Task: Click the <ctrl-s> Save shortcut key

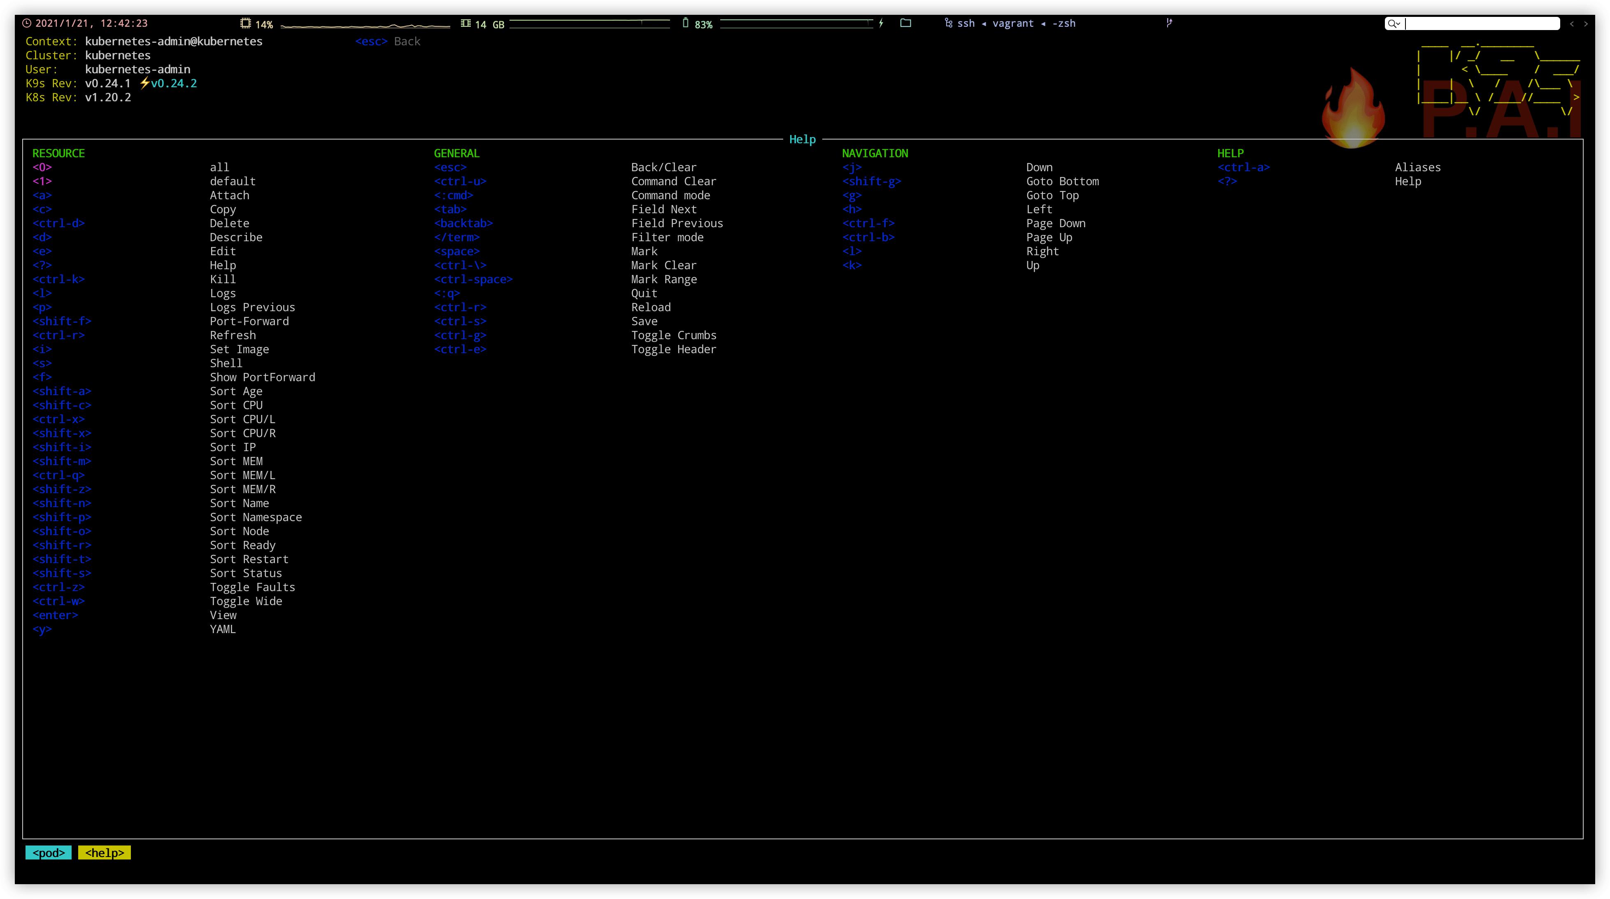Action: [460, 321]
